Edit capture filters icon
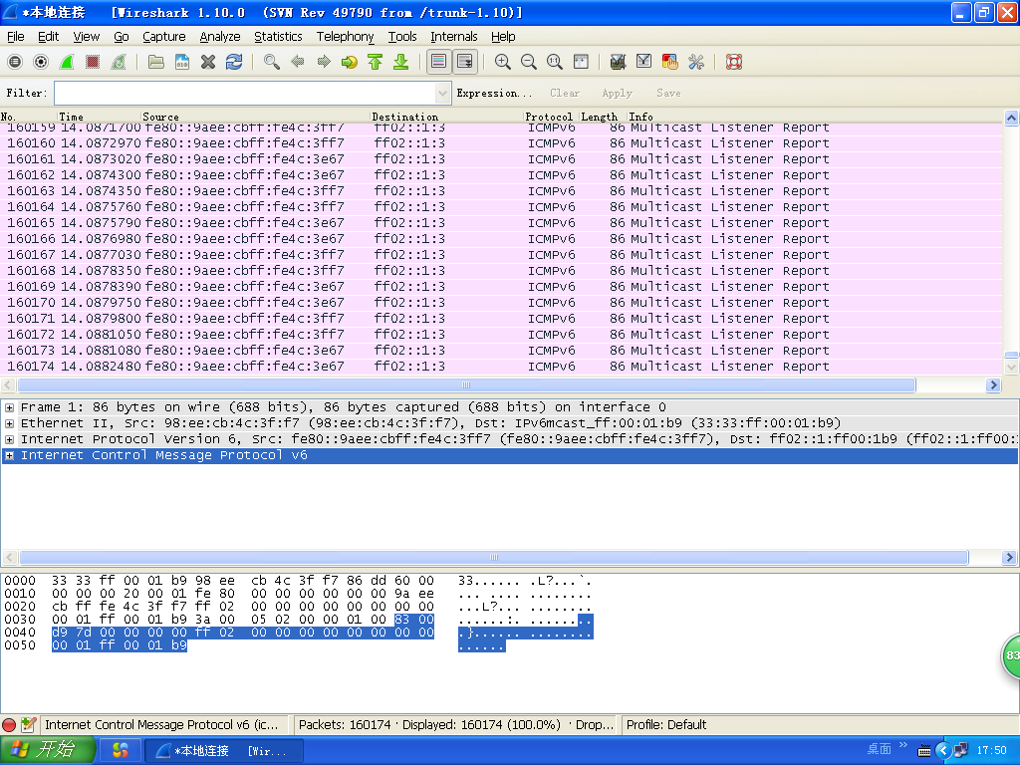1020x765 pixels. (x=618, y=62)
